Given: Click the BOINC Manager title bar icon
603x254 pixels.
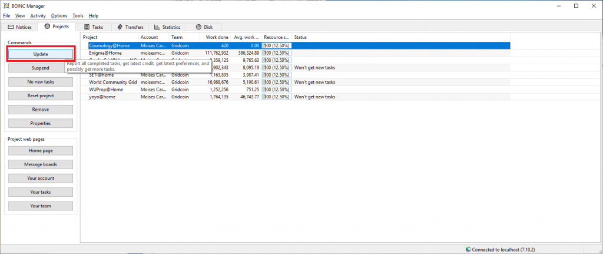Looking at the screenshot, I should 6,5.
